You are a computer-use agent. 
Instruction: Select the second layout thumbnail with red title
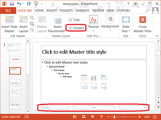[15, 59]
